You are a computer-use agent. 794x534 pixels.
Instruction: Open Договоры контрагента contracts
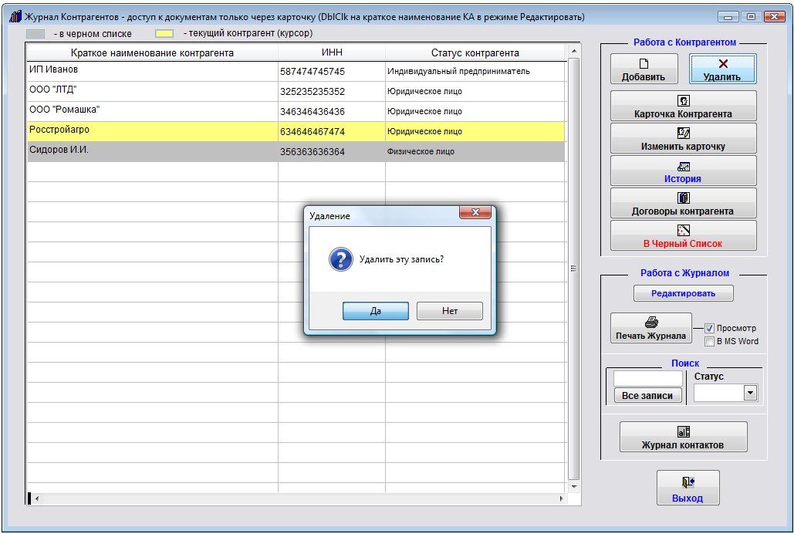pos(683,204)
